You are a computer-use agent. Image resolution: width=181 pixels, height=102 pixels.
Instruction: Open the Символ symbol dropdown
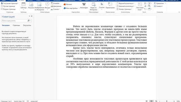click(158, 6)
